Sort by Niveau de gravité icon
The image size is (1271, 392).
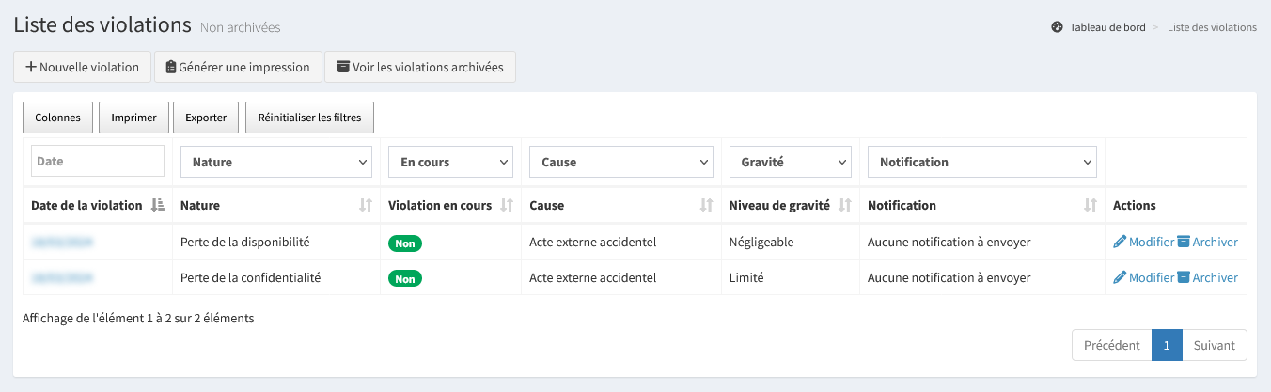(x=844, y=205)
